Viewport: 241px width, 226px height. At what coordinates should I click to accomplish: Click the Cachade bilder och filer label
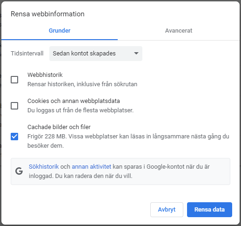[x=59, y=127]
